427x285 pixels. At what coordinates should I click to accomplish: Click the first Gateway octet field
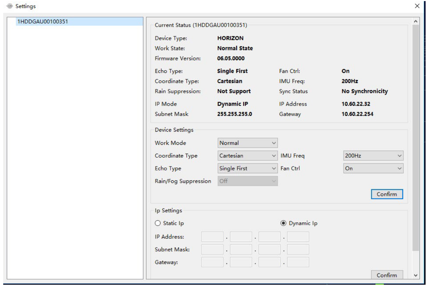[x=212, y=262]
